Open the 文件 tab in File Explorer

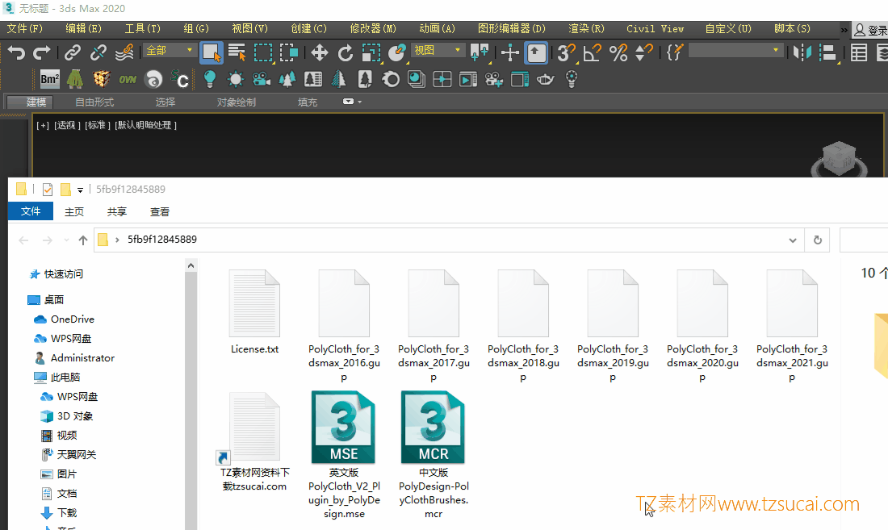click(31, 211)
